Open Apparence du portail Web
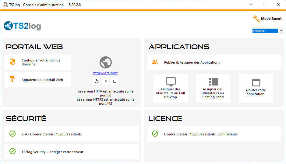 37,80
